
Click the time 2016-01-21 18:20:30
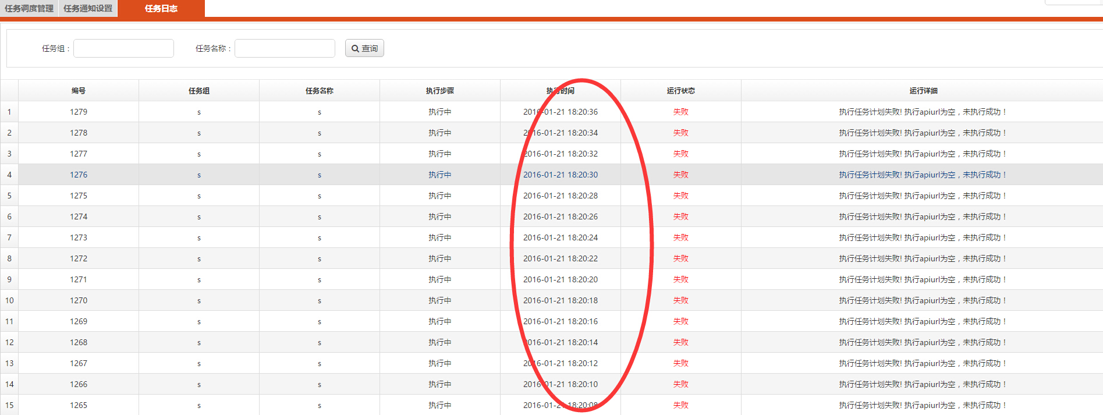(x=561, y=175)
